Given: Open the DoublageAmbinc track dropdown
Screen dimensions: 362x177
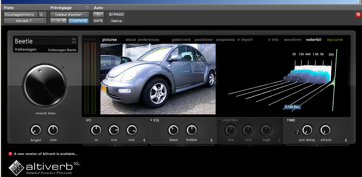Looking at the screenshot, I should 20,15.
